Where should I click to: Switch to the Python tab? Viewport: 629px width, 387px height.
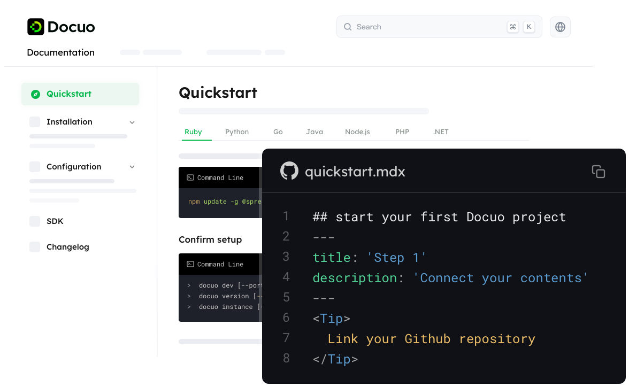click(237, 132)
